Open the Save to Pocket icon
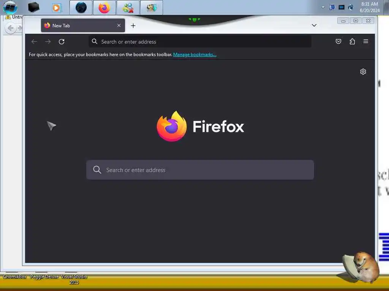 338,41
